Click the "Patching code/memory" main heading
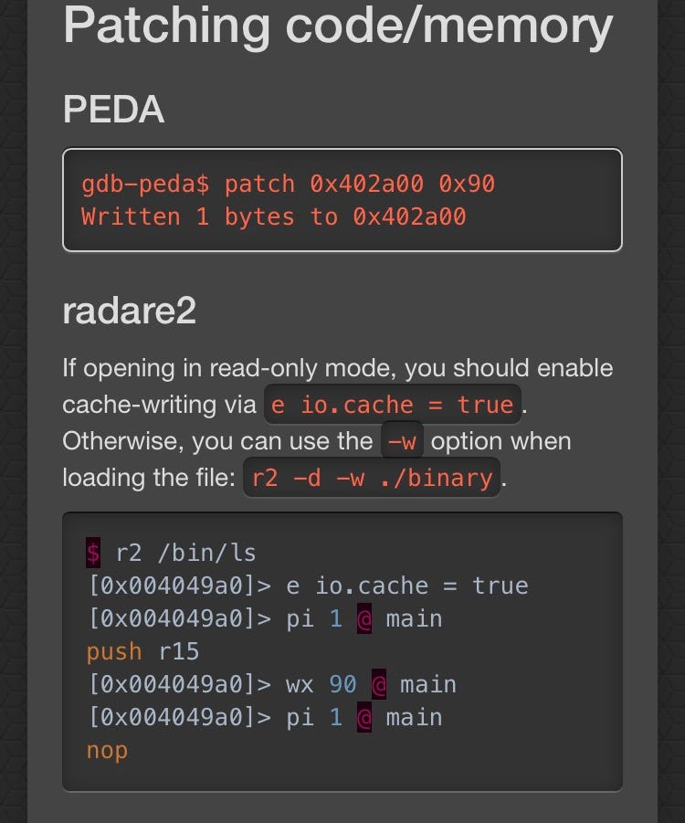The height and width of the screenshot is (823, 685). point(337,26)
